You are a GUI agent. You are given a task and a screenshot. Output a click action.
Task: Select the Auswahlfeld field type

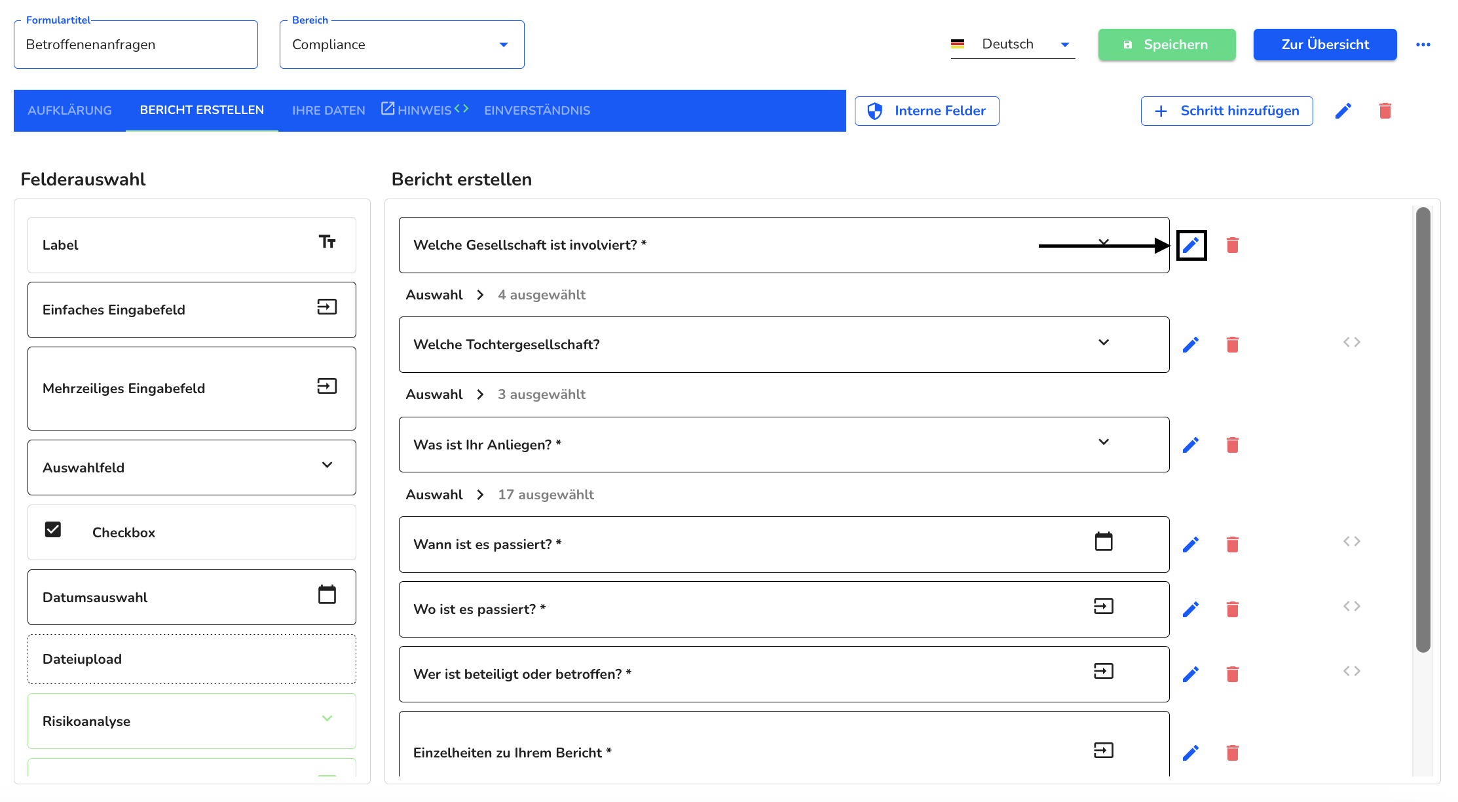pos(191,467)
